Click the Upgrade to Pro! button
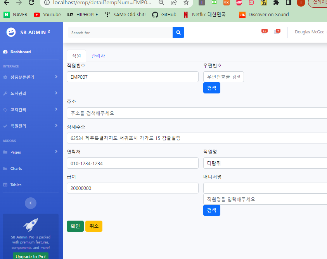Image resolution: width=327 pixels, height=259 pixels. [31, 256]
